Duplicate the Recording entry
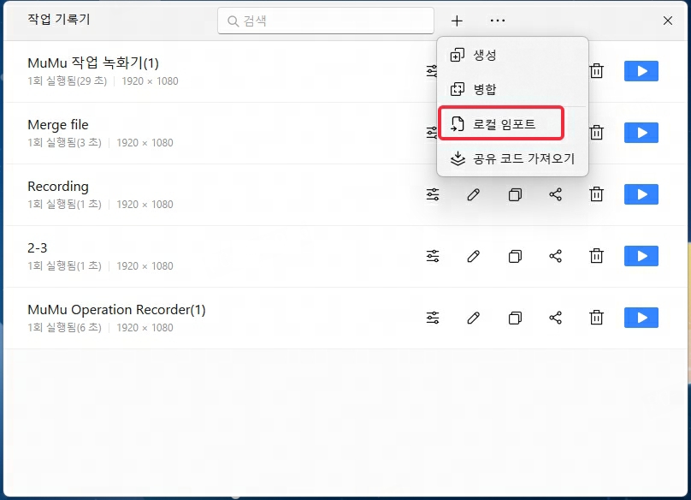 tap(515, 194)
